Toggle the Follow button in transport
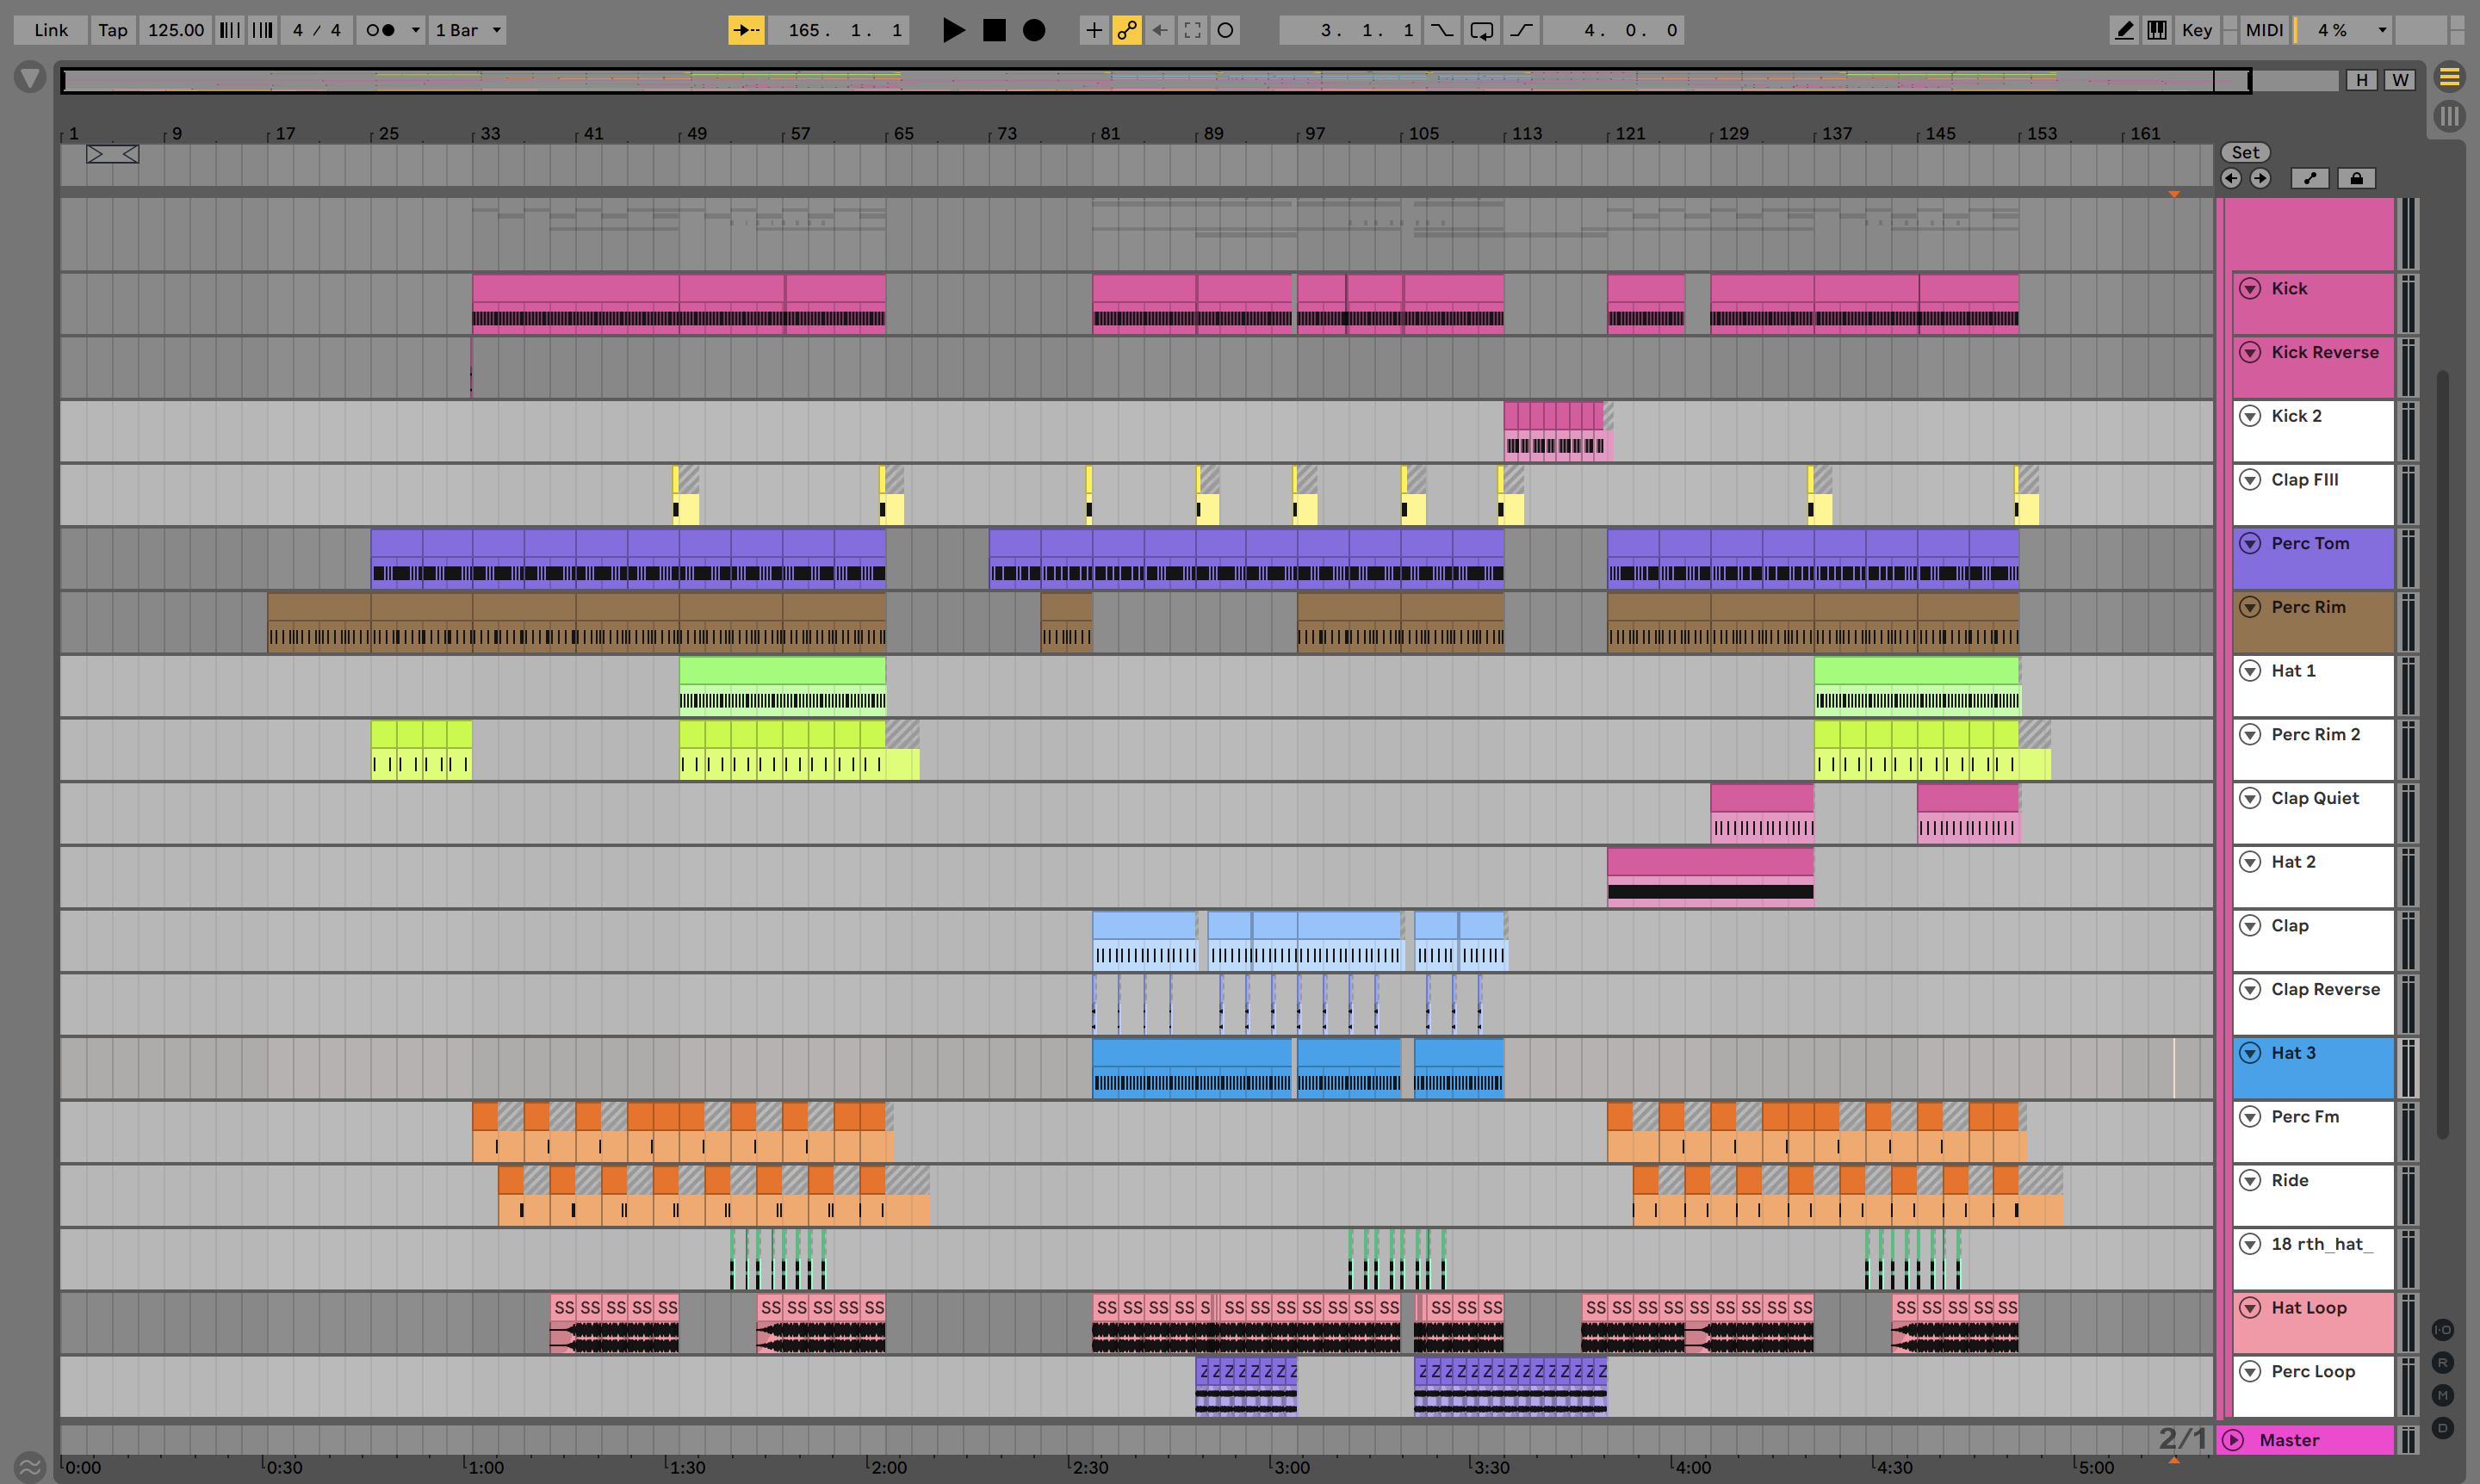The width and height of the screenshot is (2480, 1484). (x=747, y=30)
